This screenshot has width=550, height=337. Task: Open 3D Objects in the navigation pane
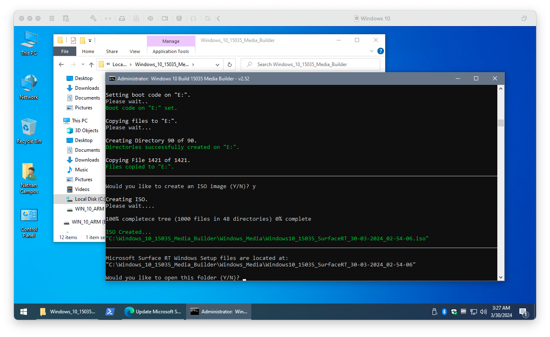(86, 131)
